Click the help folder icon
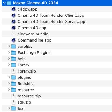Image resolution: width=112 pixels, height=112 pixels. [x=14, y=59]
